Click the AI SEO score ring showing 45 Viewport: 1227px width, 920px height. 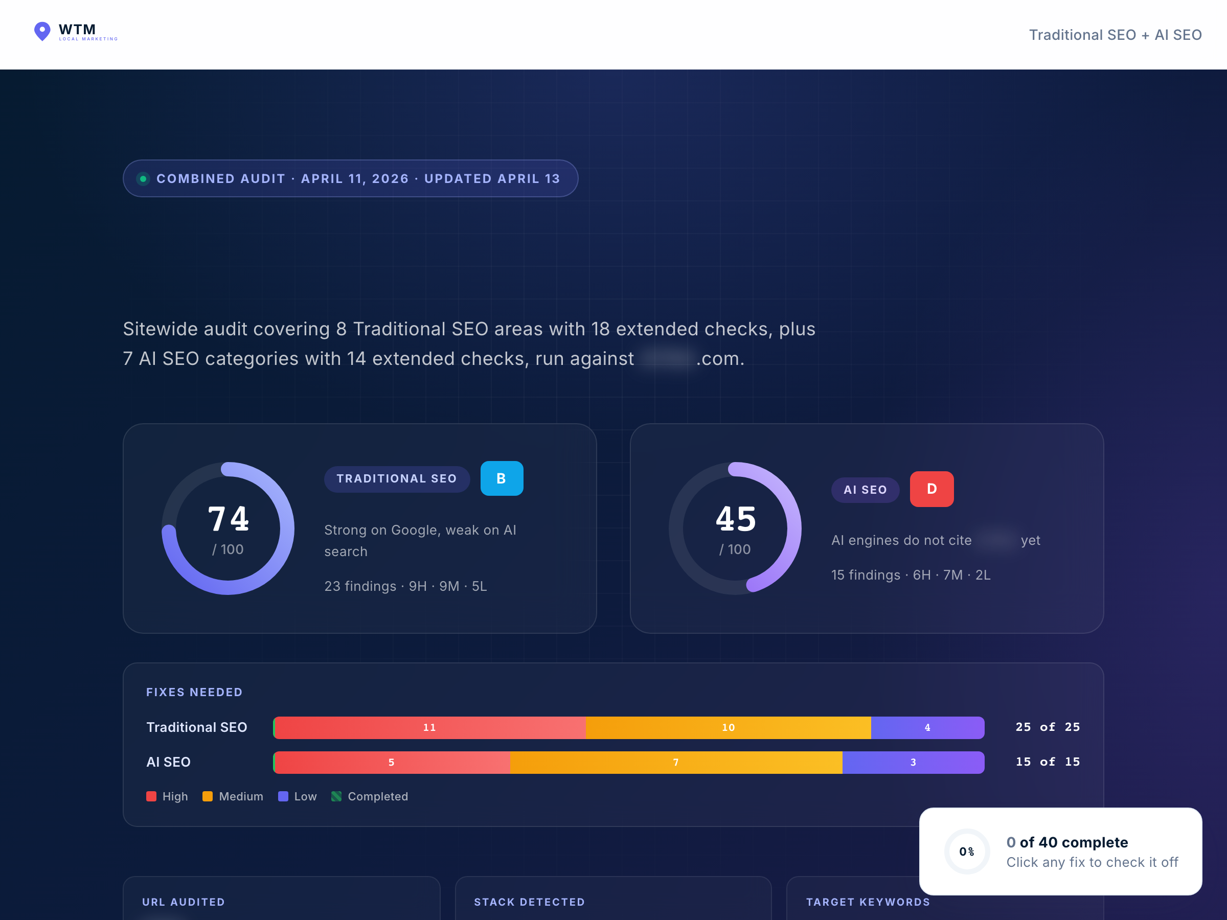click(735, 528)
